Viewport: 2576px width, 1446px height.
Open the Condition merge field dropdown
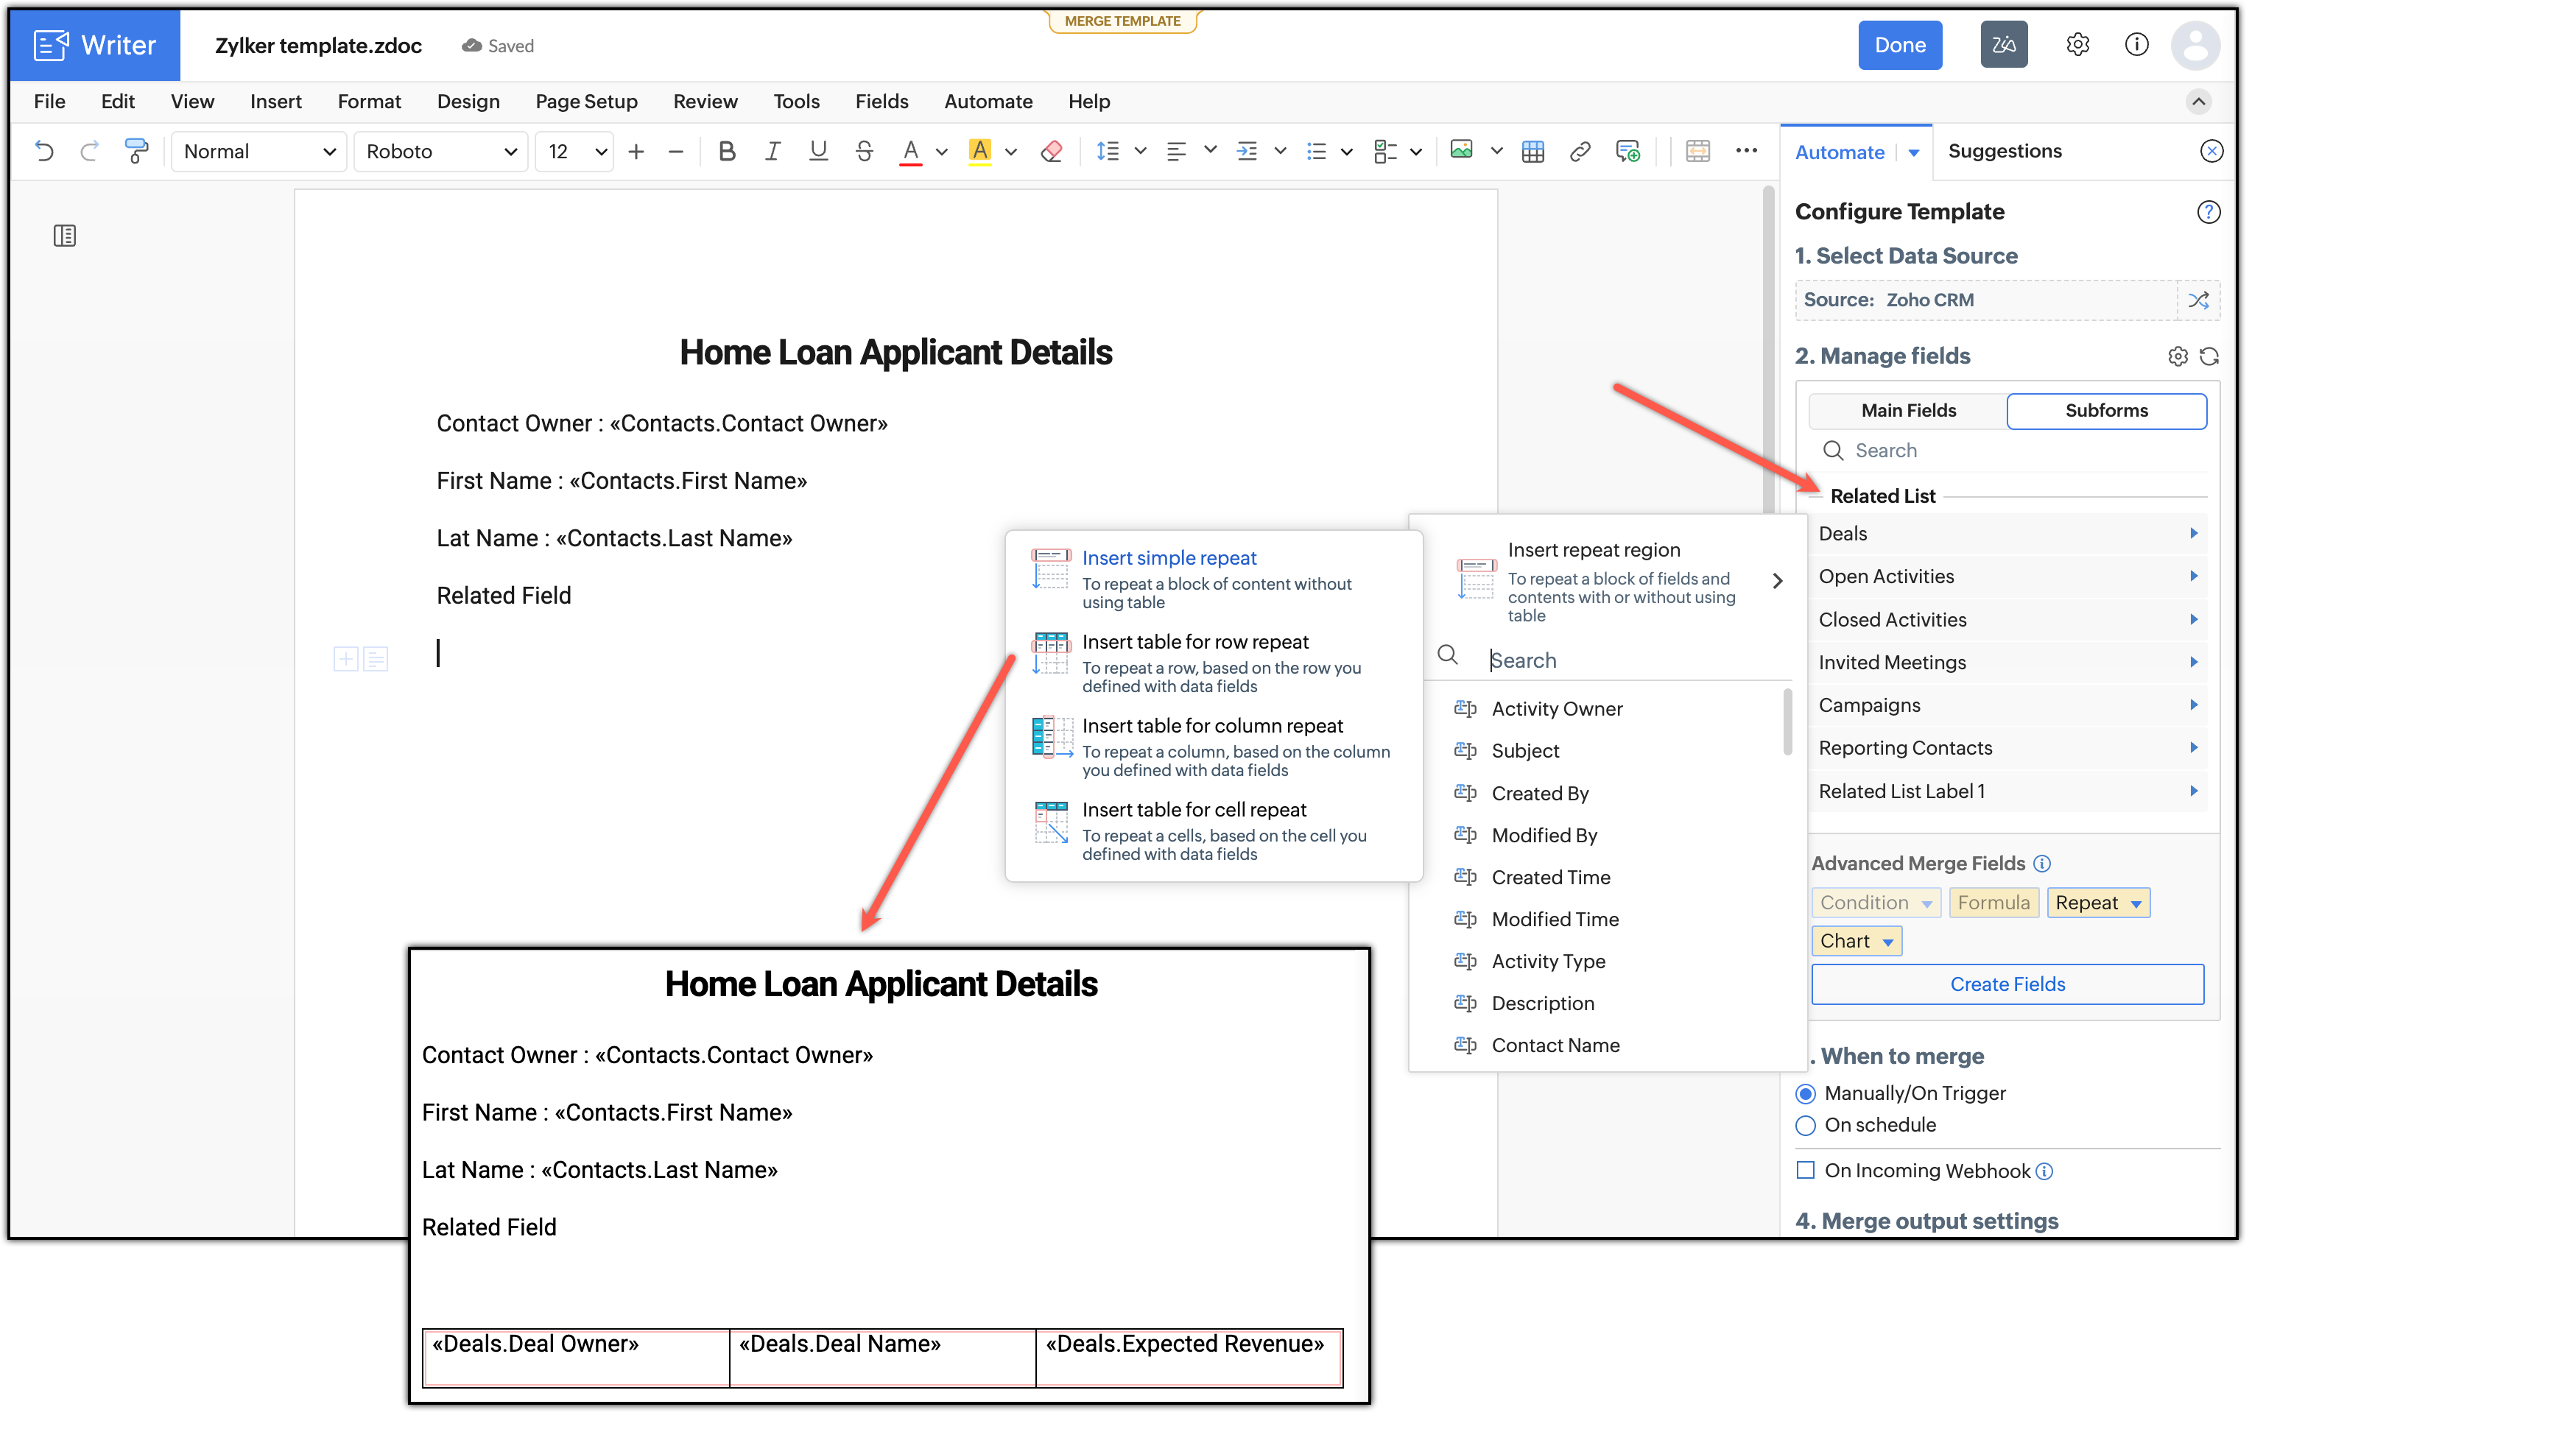[1876, 903]
